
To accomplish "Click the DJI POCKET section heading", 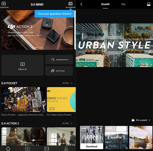I will 9,83.
